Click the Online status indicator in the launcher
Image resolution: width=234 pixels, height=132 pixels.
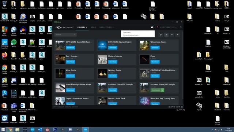58,22
